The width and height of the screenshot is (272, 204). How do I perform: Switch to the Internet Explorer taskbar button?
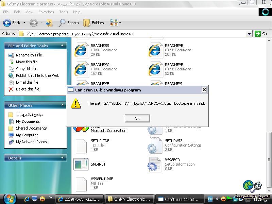[80, 199]
